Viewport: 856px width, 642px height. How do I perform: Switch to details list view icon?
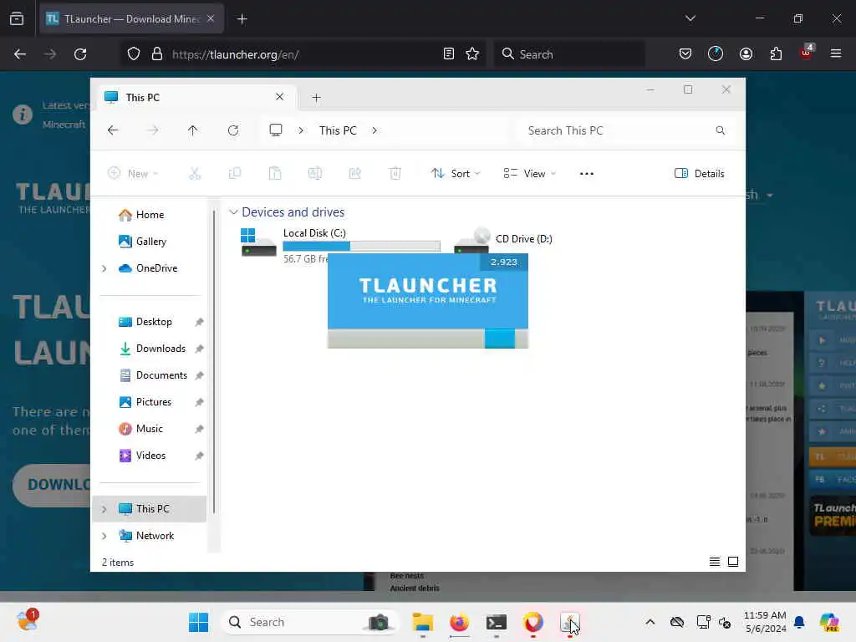tap(715, 562)
